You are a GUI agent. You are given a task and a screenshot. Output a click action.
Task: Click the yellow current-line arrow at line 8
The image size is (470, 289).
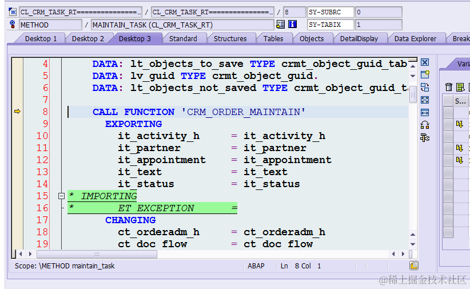click(17, 112)
